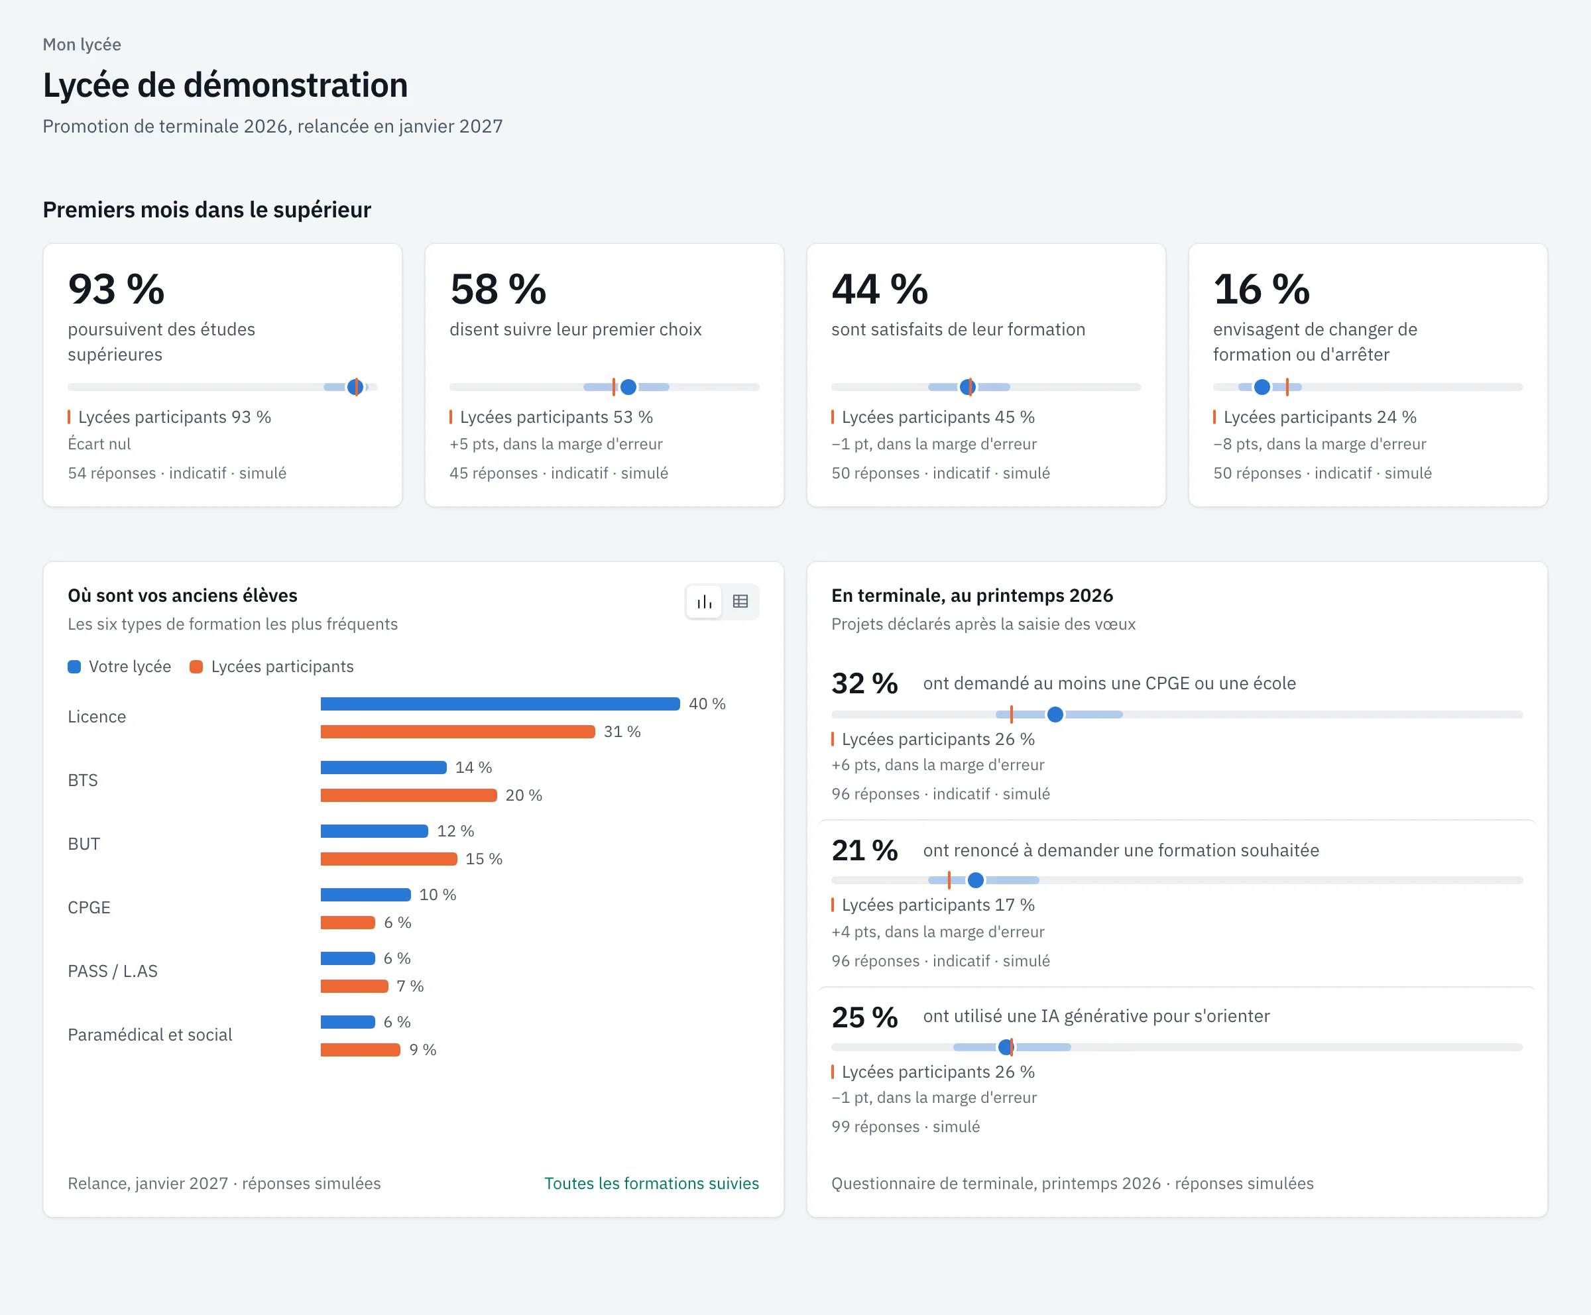Click 'Premiers mois dans le supérieur' heading
Image resolution: width=1591 pixels, height=1315 pixels.
pos(207,210)
